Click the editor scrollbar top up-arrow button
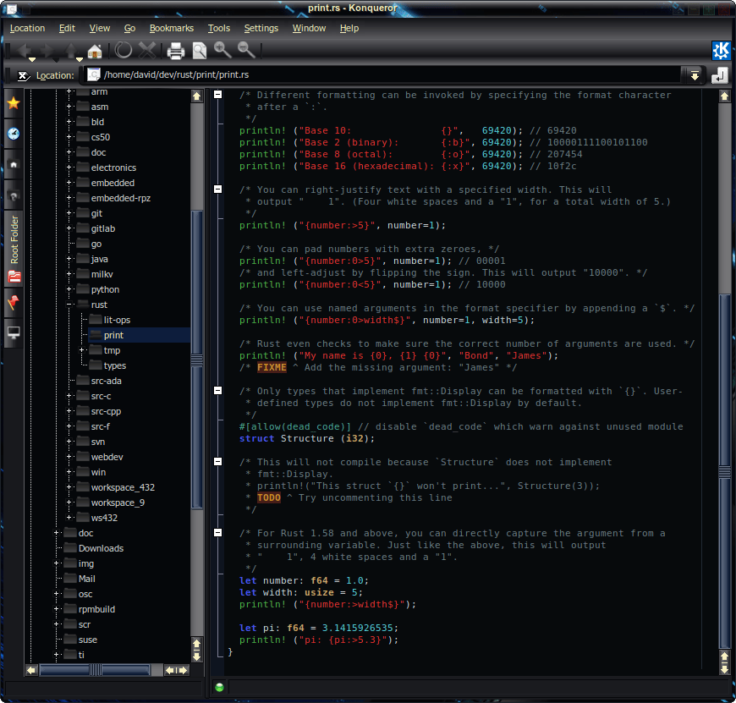This screenshot has height=703, width=736. click(x=725, y=96)
